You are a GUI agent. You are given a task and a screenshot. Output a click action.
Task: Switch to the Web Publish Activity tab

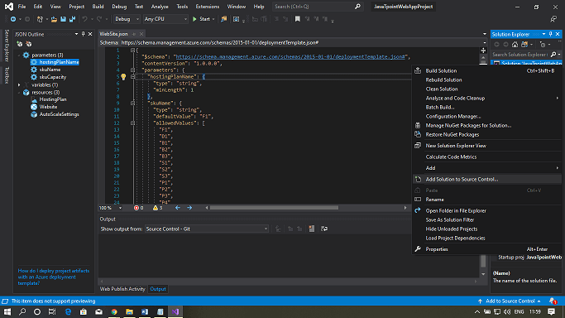click(x=122, y=289)
